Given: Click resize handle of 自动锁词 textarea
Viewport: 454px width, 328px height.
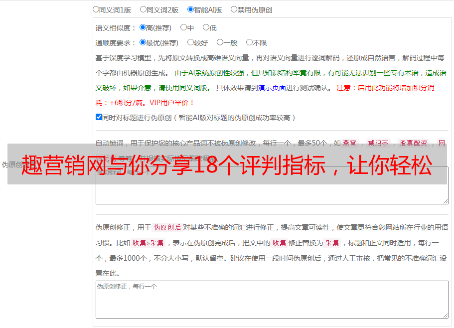Looking at the screenshot, I should [x=446, y=201].
